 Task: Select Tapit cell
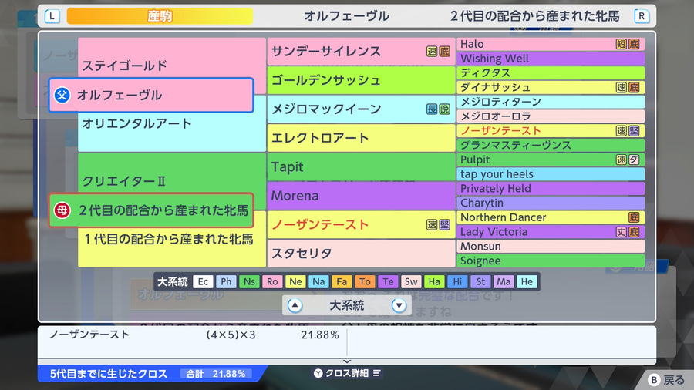pos(361,166)
